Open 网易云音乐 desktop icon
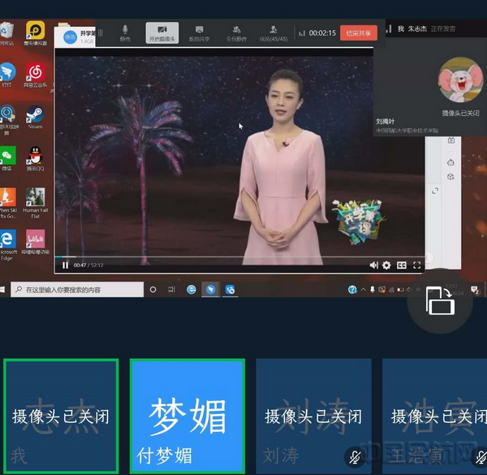The height and width of the screenshot is (475, 487). (x=35, y=73)
